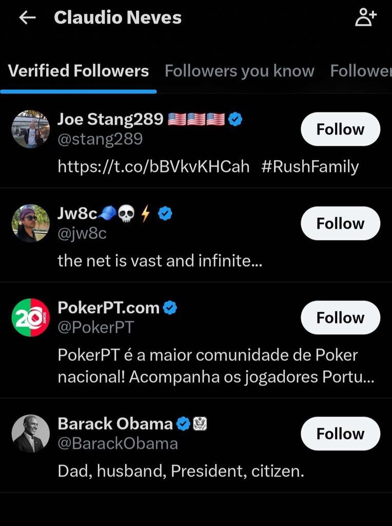Switch to Followers you know tab
Viewport: 392px width, 526px height.
239,71
